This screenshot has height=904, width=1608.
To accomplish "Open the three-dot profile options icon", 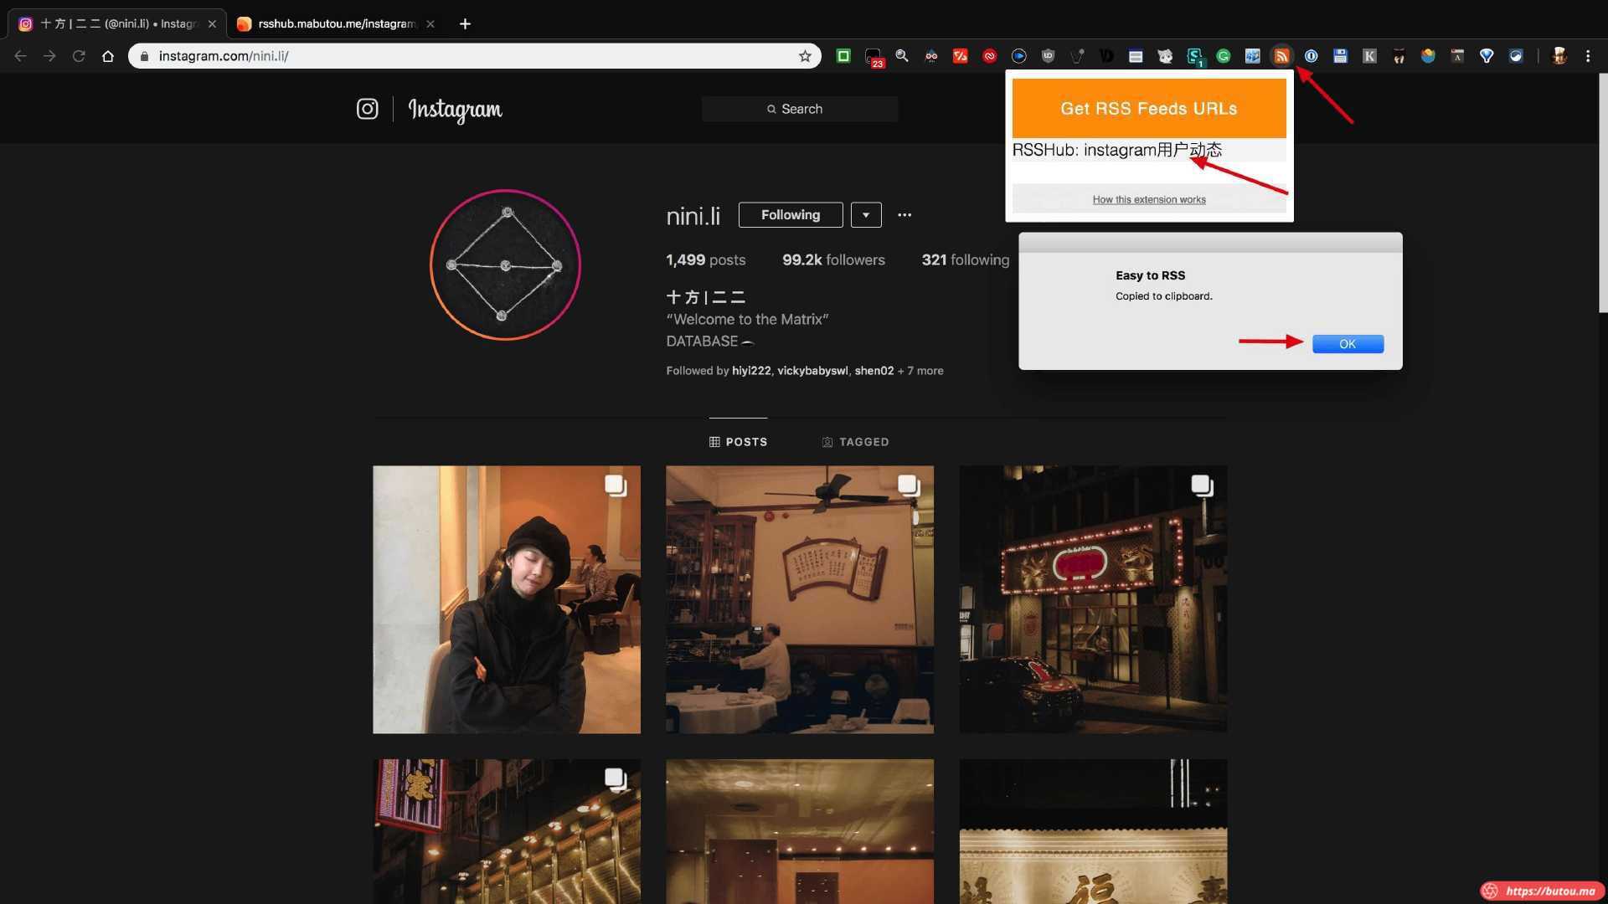I will tap(904, 215).
